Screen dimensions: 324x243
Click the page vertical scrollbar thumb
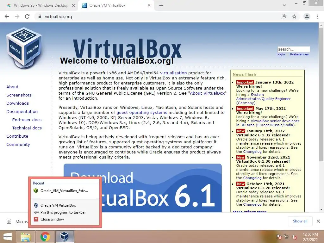coord(321,95)
